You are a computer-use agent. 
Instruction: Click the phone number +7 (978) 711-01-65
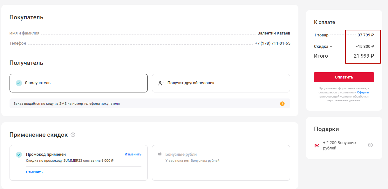(272, 43)
